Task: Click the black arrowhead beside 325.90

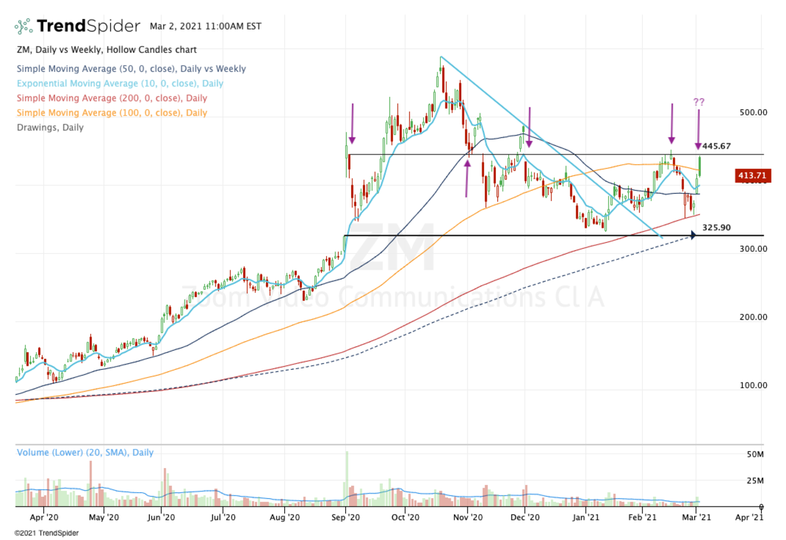Action: (692, 235)
